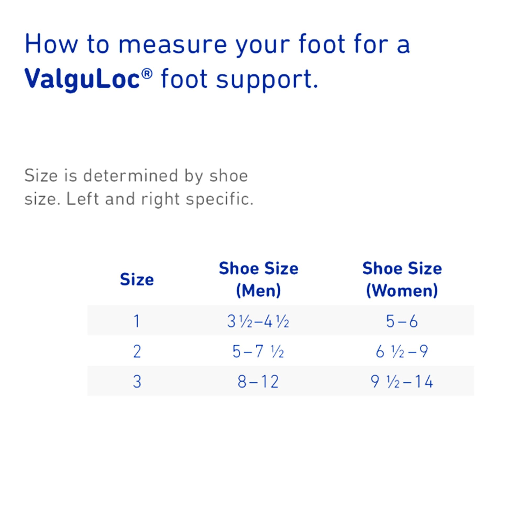
Task: Click size 3 in the Size column
Action: click(x=137, y=382)
